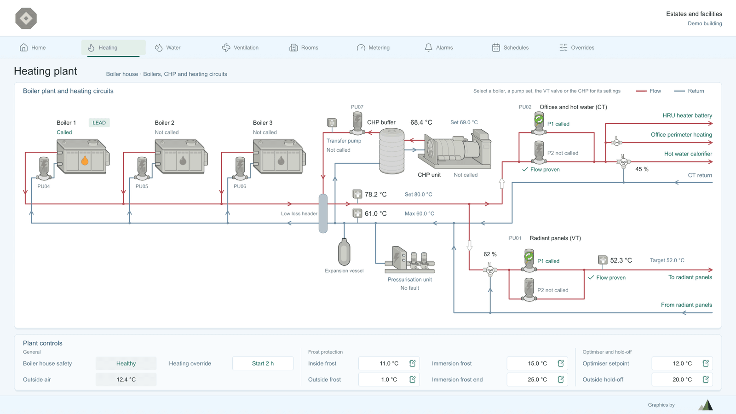Click the CT return label
Viewport: 736px width, 414px height.
700,175
